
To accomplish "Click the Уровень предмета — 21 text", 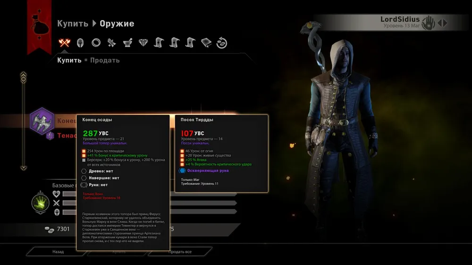I will 103,139.
